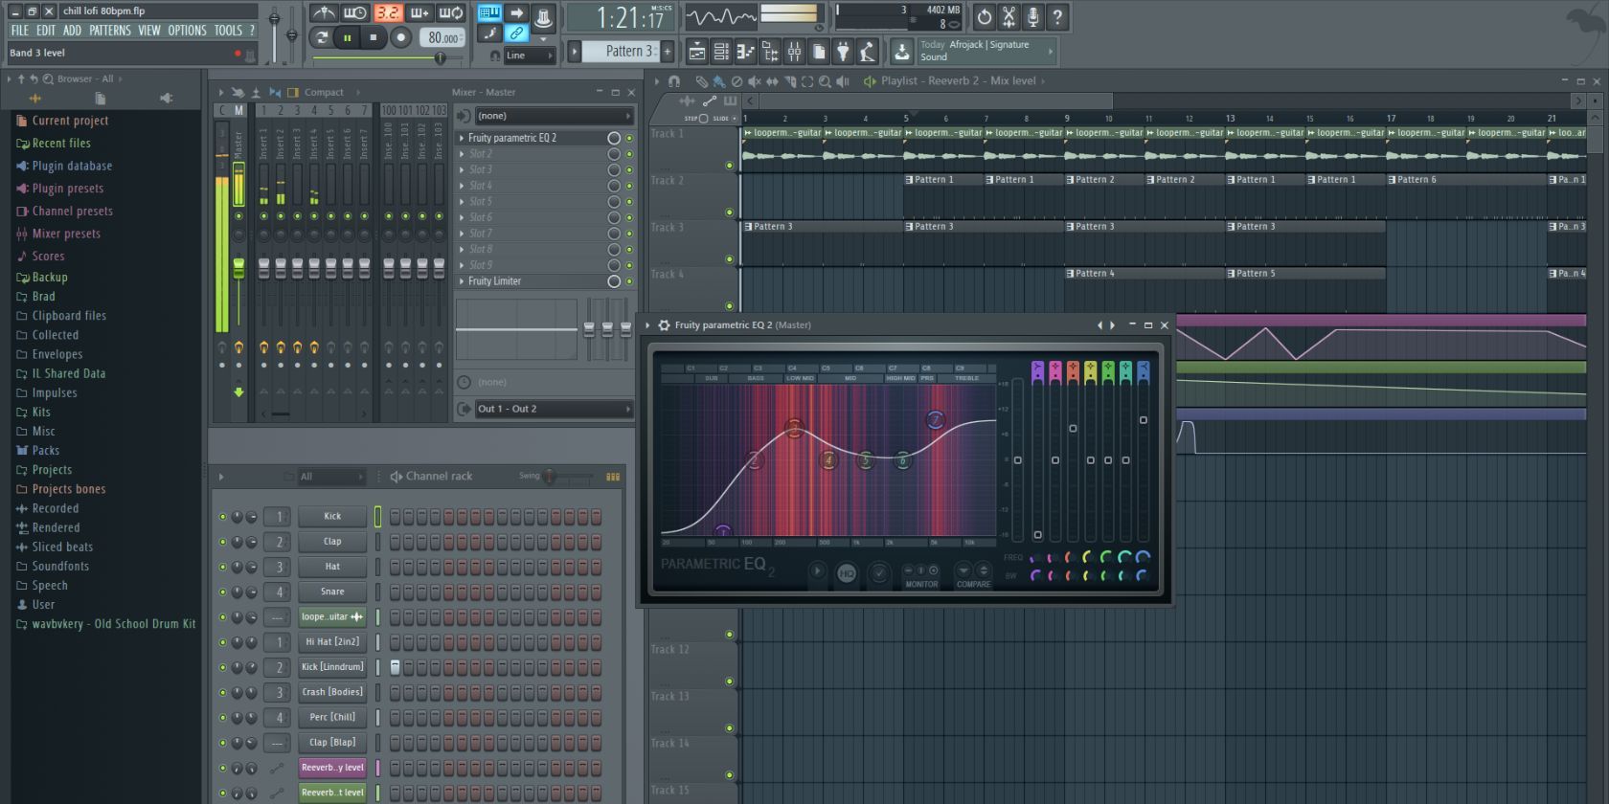Open the mixer input (none) dropdown
Image resolution: width=1609 pixels, height=804 pixels.
554,116
